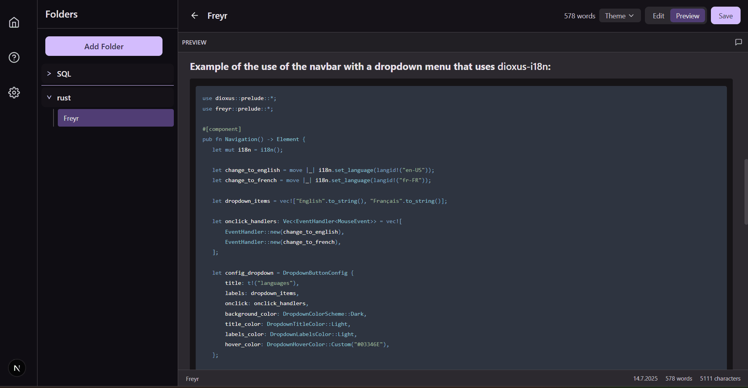Click the PREVIEW panel label
The width and height of the screenshot is (748, 388).
point(194,42)
